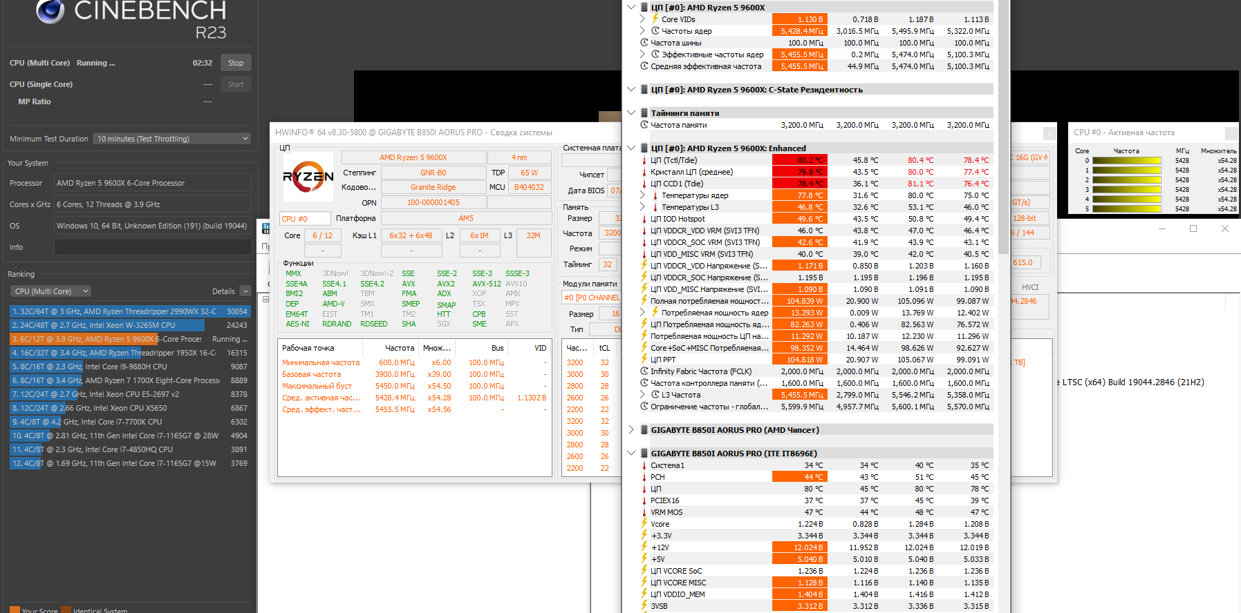This screenshot has height=613, width=1241.
Task: Click the clock icon beside Ограничение частоты
Action: (644, 407)
